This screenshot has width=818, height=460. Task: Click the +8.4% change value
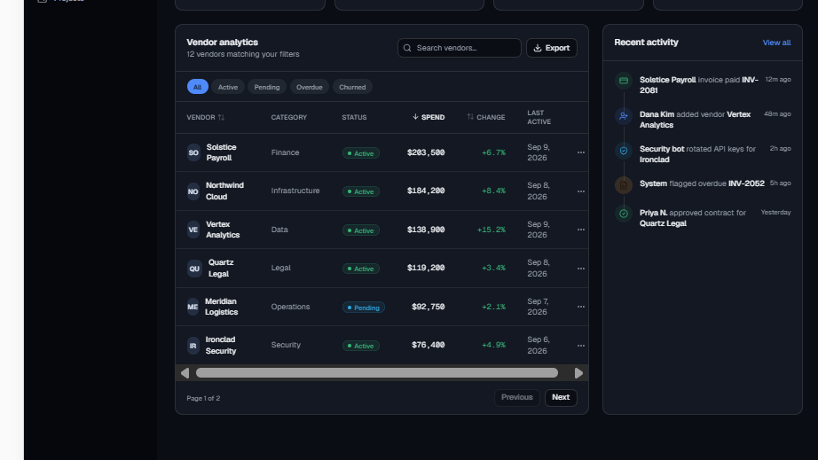(x=493, y=191)
